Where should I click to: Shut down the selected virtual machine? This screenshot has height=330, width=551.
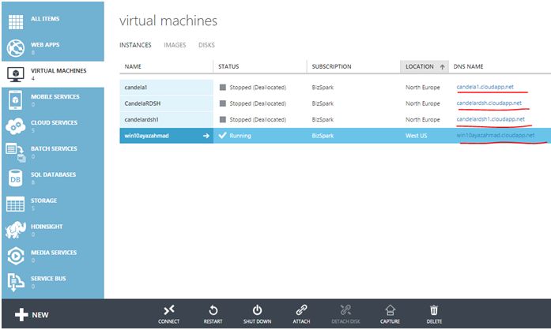(x=257, y=314)
